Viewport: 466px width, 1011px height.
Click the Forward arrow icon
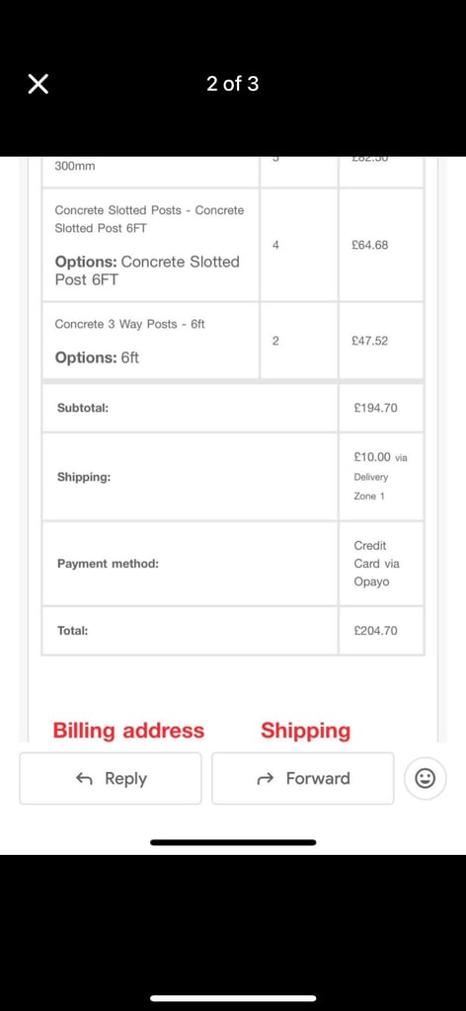click(266, 779)
